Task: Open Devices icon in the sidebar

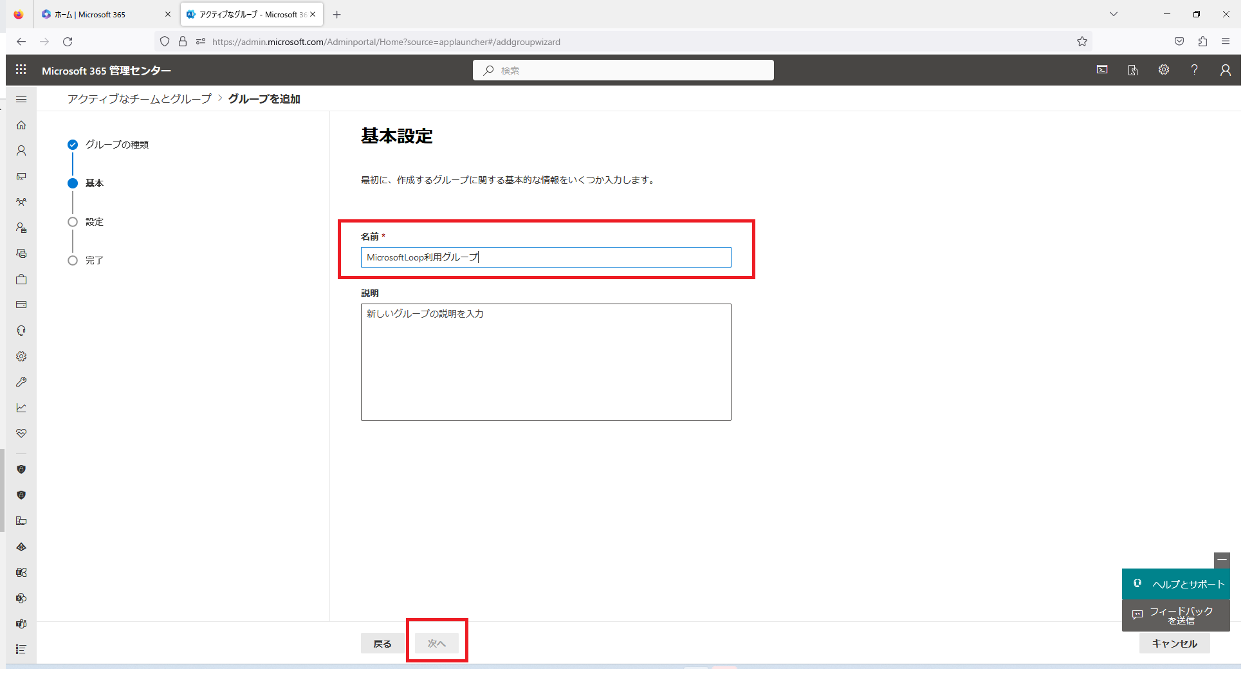Action: (21, 176)
